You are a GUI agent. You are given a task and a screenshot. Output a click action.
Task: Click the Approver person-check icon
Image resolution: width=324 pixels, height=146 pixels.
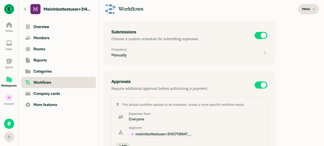click(121, 132)
